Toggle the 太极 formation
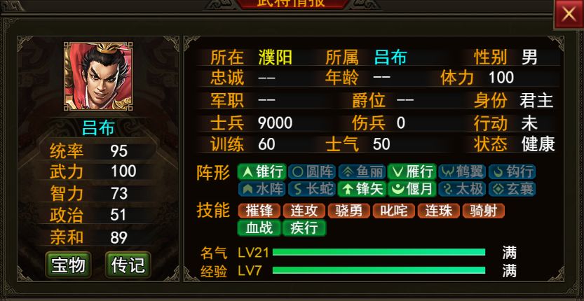Image resolution: width=584 pixels, height=301 pixels. (462, 189)
